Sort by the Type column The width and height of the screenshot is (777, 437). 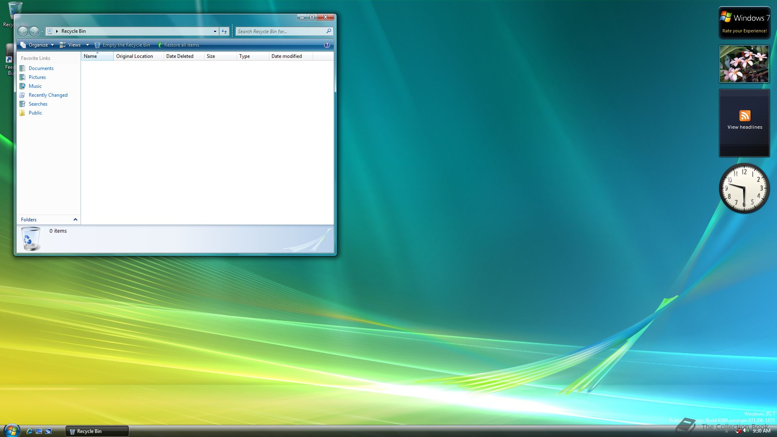coord(253,56)
